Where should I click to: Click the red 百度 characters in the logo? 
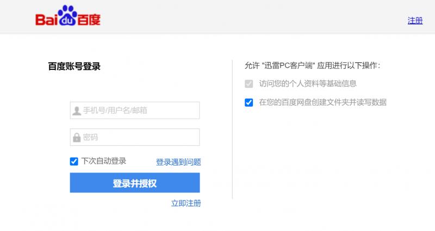90,19
